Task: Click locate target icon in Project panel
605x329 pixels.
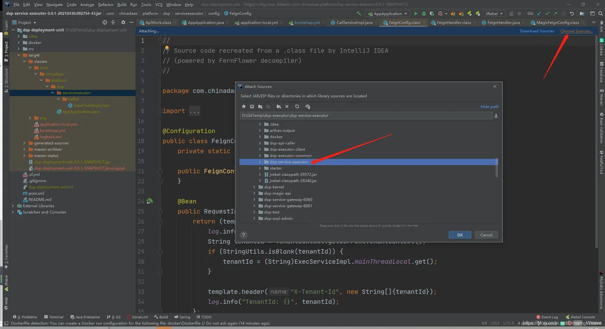Action: click(105, 22)
